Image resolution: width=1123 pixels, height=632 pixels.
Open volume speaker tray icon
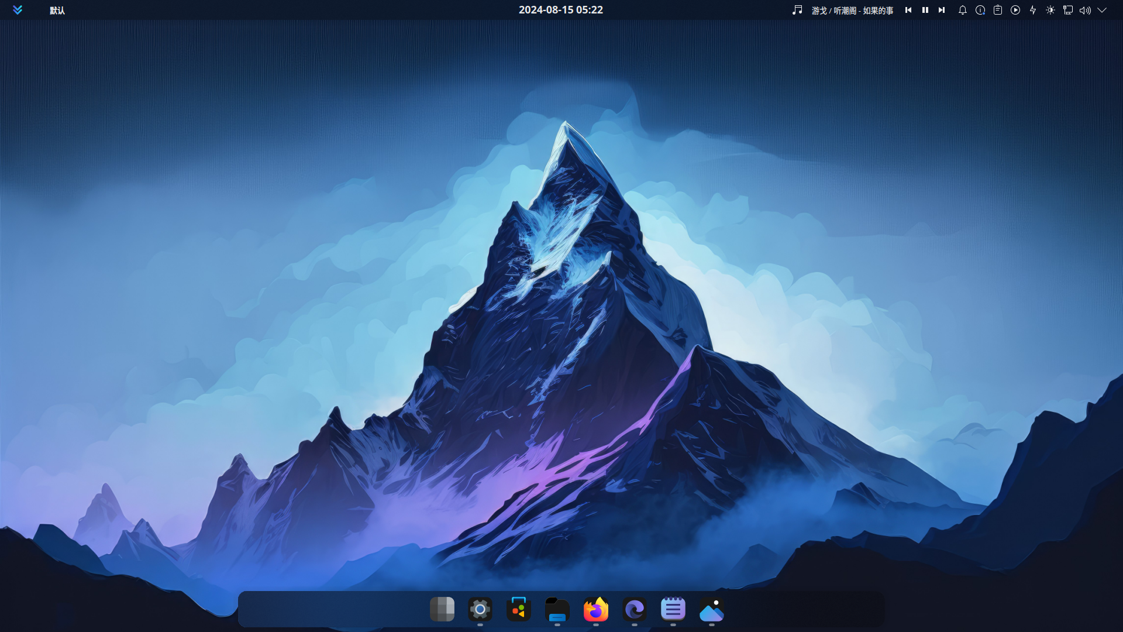click(1086, 10)
